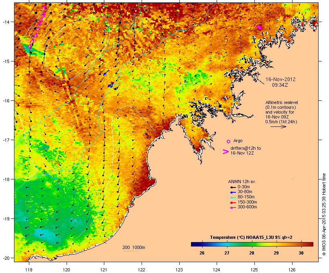Click the cyan 200 1000m isobath legend line

tap(130, 251)
